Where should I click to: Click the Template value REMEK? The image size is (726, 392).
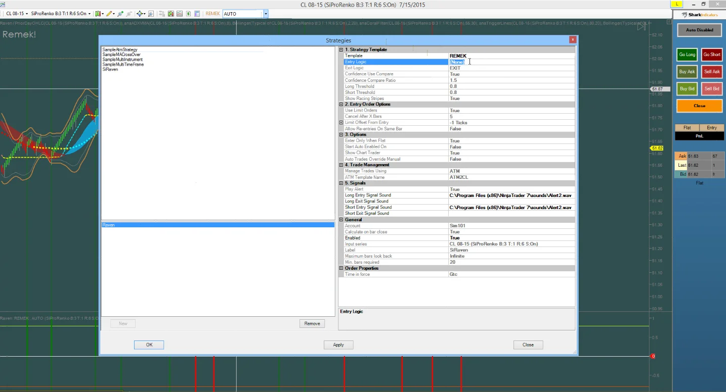point(511,56)
